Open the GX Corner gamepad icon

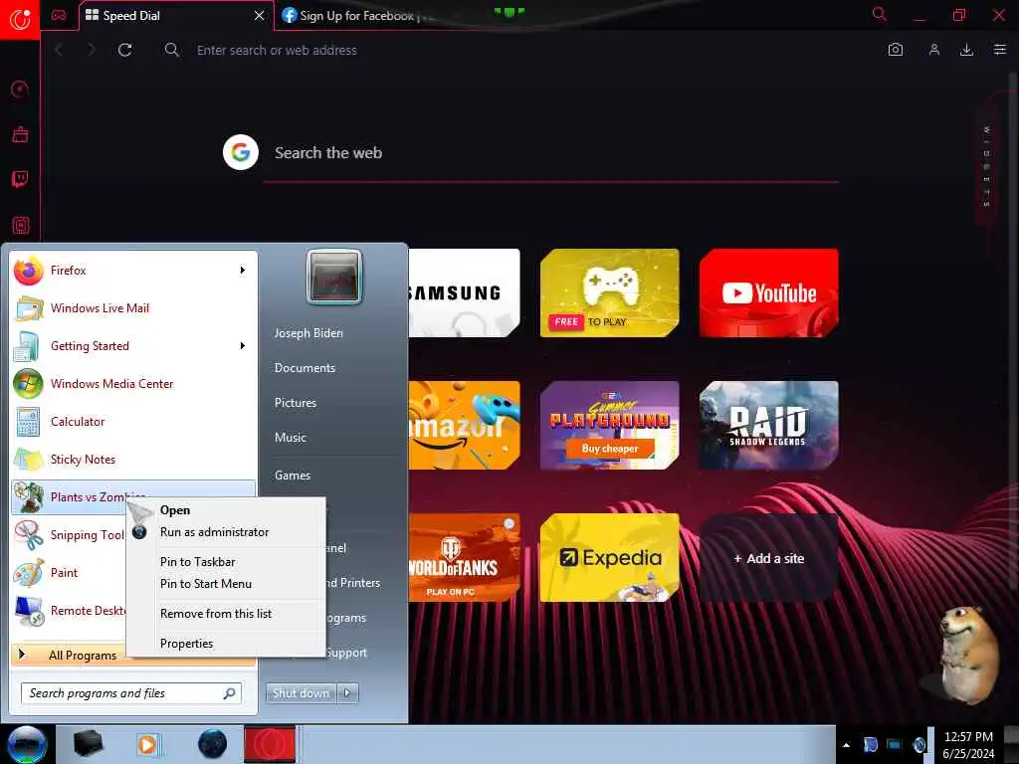(59, 16)
